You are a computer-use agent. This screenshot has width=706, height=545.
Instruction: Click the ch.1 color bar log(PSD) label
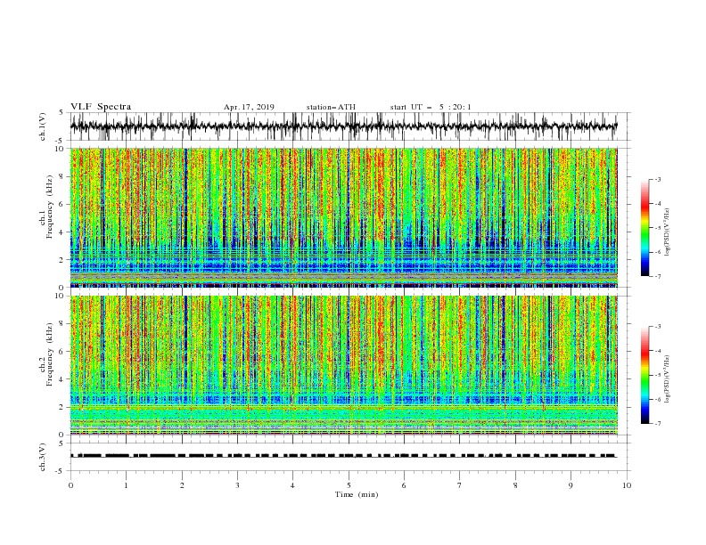pyautogui.click(x=668, y=232)
